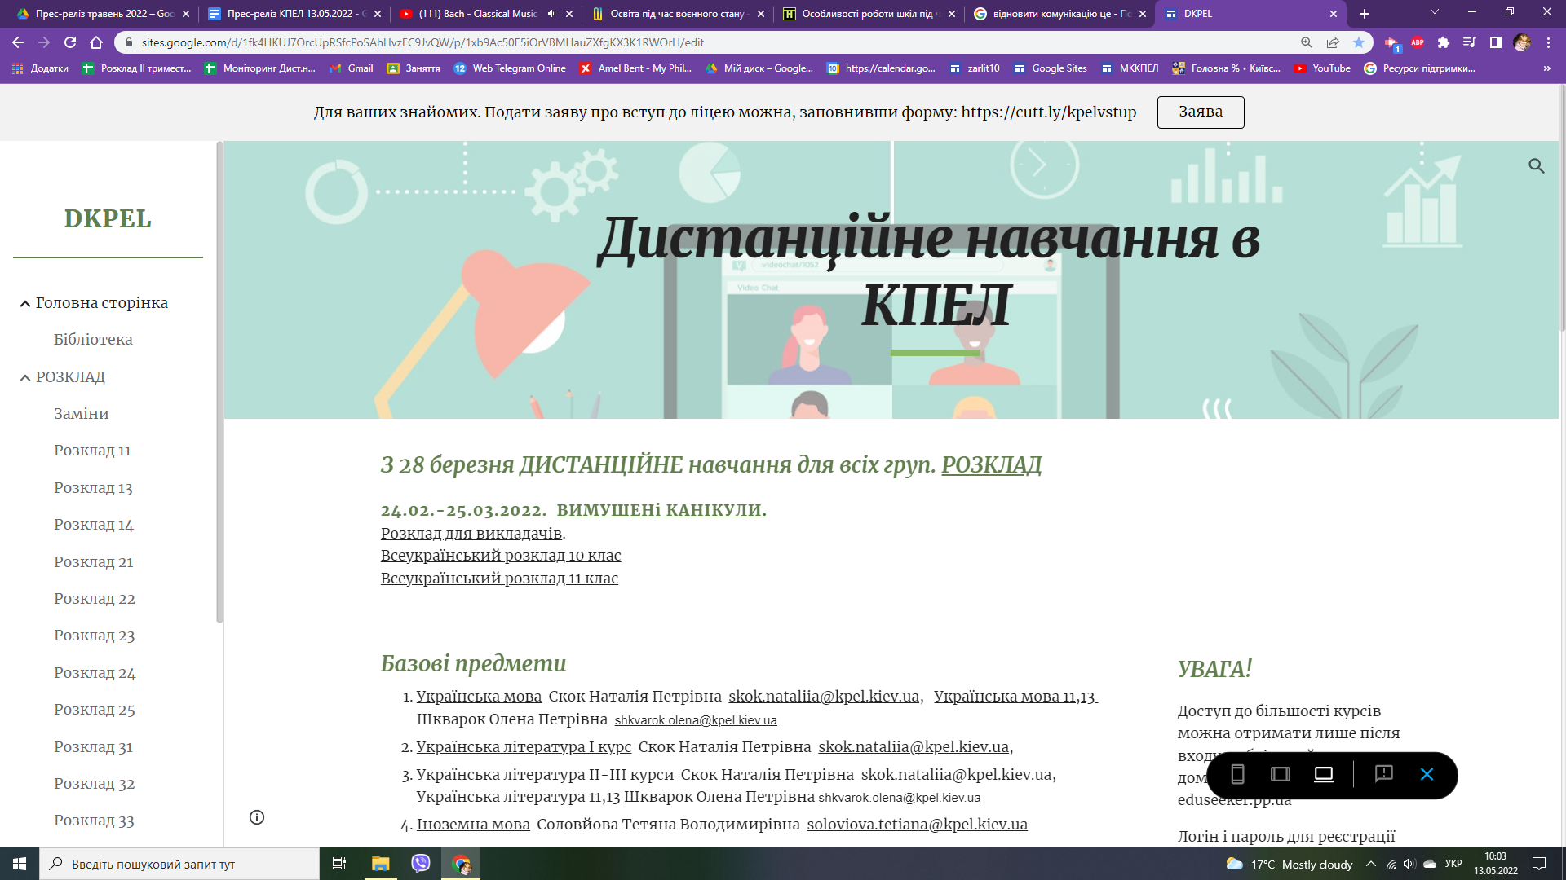Open Viber from the taskbar
The width and height of the screenshot is (1566, 880).
421,864
